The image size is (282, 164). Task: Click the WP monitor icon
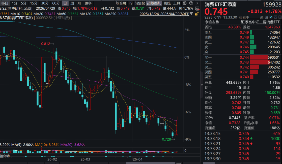point(197,9)
